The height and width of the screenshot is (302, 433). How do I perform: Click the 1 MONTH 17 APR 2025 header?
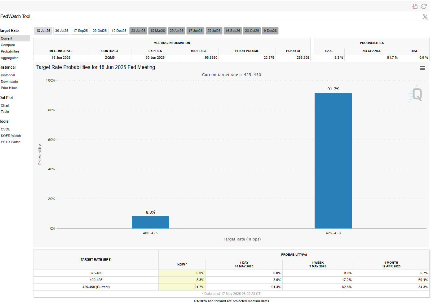[391, 265]
